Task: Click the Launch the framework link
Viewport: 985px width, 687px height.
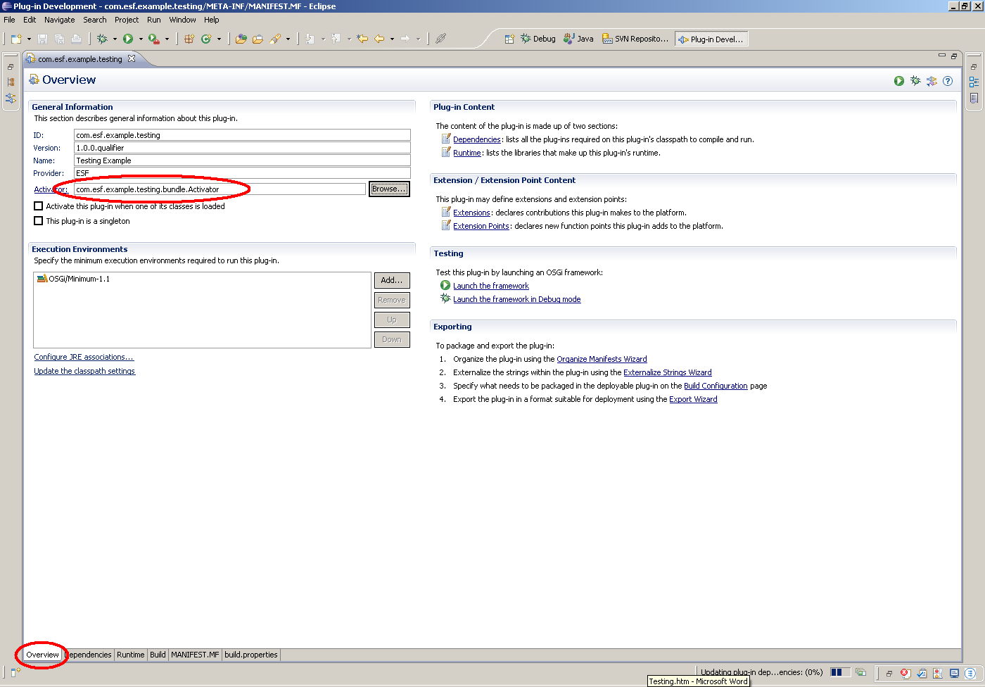Action: (x=491, y=286)
